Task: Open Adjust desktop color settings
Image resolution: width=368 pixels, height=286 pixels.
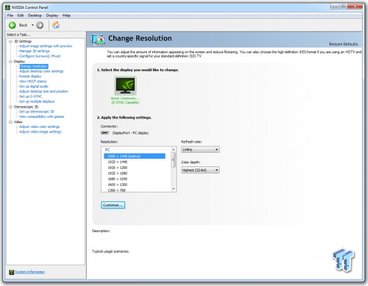Action: [42, 71]
